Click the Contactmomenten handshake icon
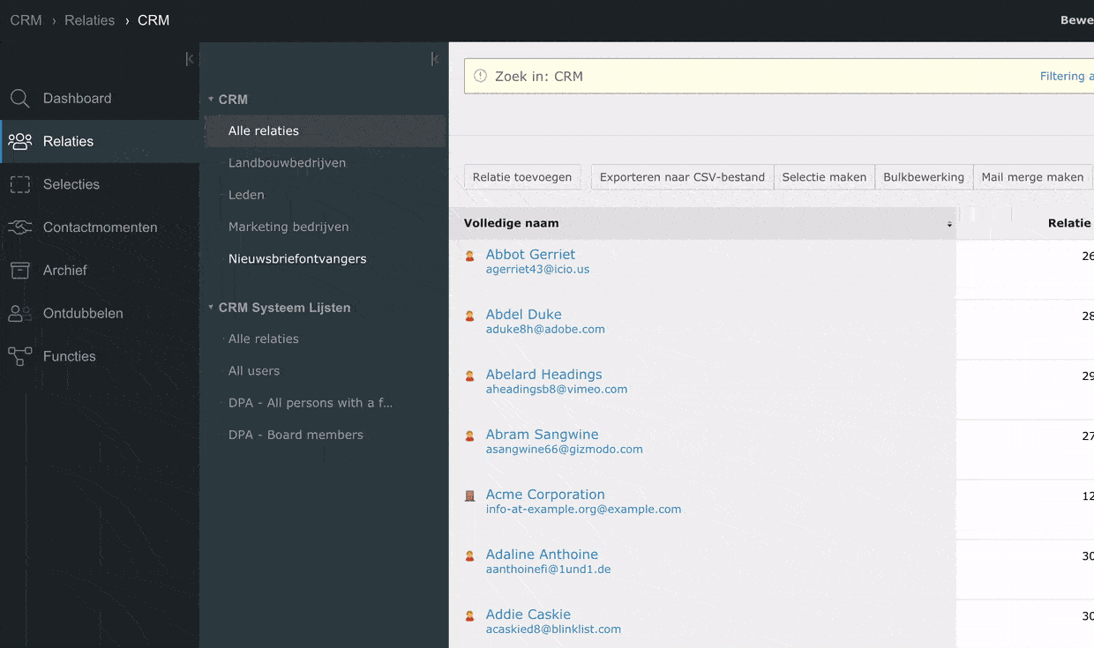The width and height of the screenshot is (1094, 648). tap(19, 227)
